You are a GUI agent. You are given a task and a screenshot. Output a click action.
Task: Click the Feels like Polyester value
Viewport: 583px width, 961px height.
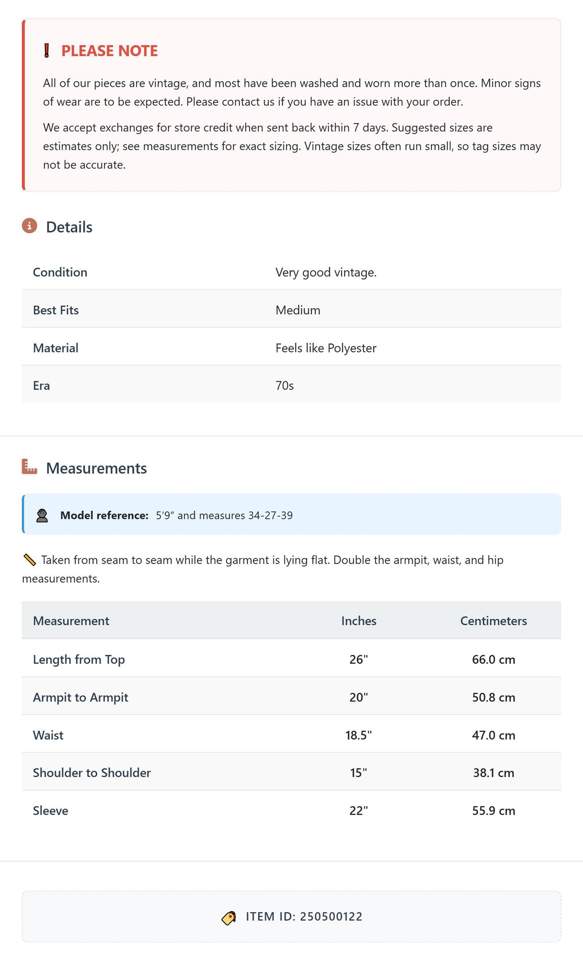[326, 348]
